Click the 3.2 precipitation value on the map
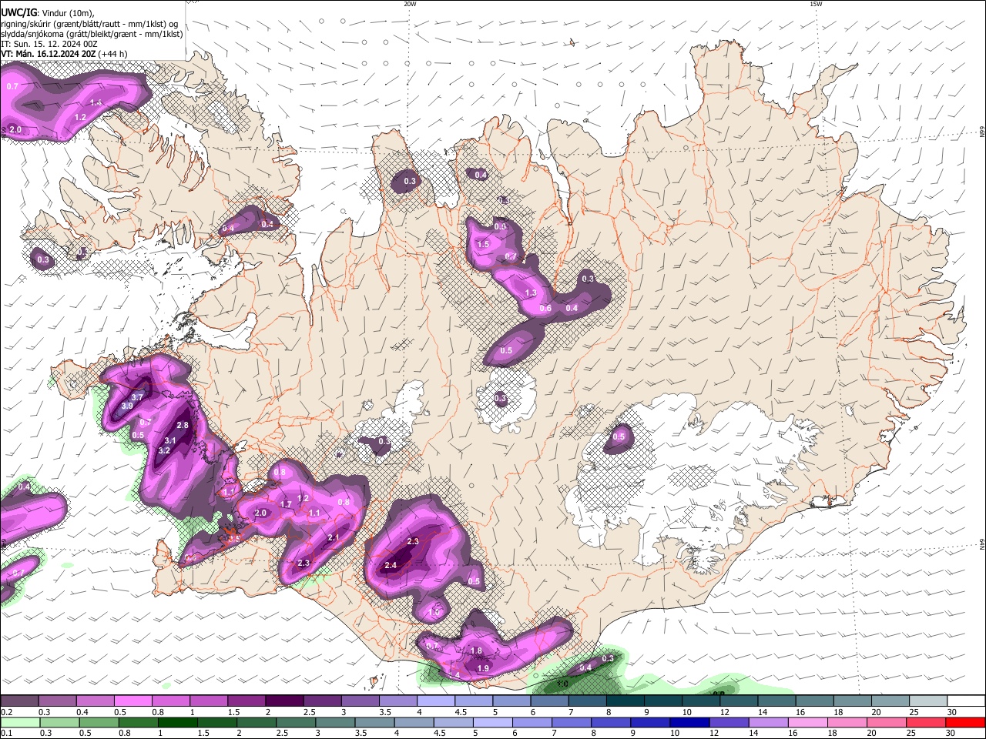Screen dimensions: 986x739 [x=164, y=450]
